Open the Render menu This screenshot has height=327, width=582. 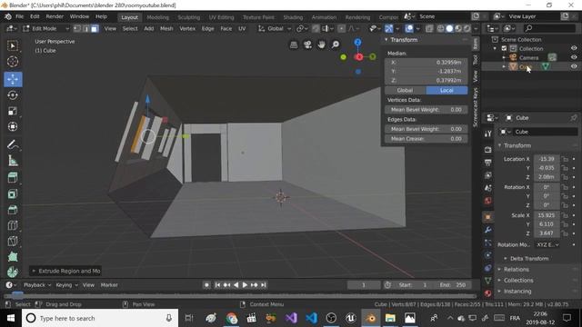[x=55, y=16]
